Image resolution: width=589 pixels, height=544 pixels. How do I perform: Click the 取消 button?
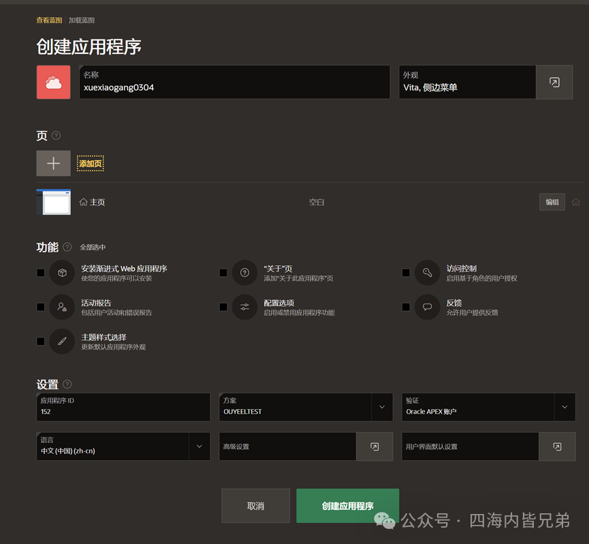(256, 506)
